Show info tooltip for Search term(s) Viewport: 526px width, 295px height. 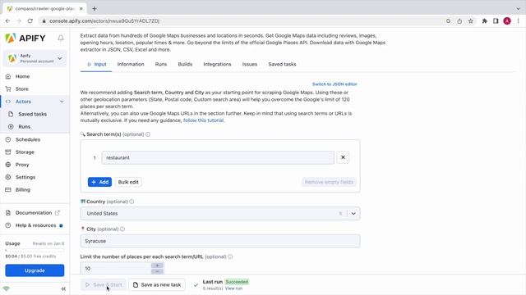pyautogui.click(x=148, y=134)
